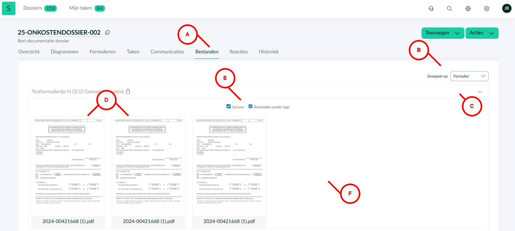The height and width of the screenshot is (231, 515).
Task: Open Mijn taken from the navigation
Action: [x=81, y=8]
